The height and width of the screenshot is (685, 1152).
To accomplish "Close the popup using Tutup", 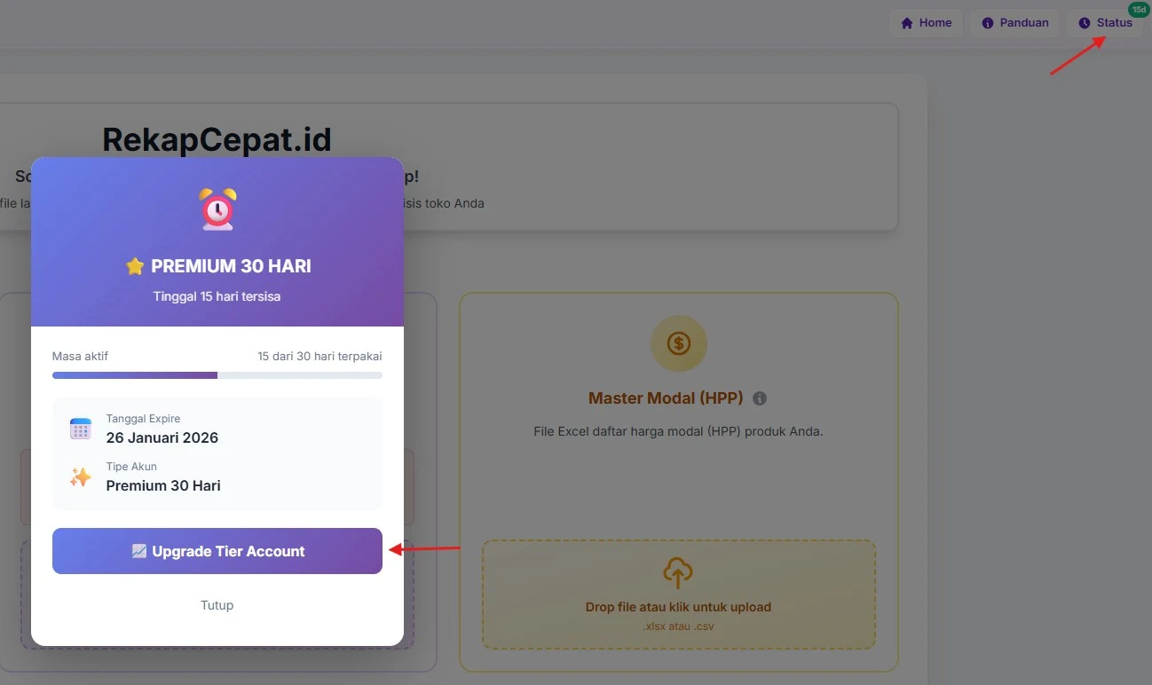I will [217, 605].
